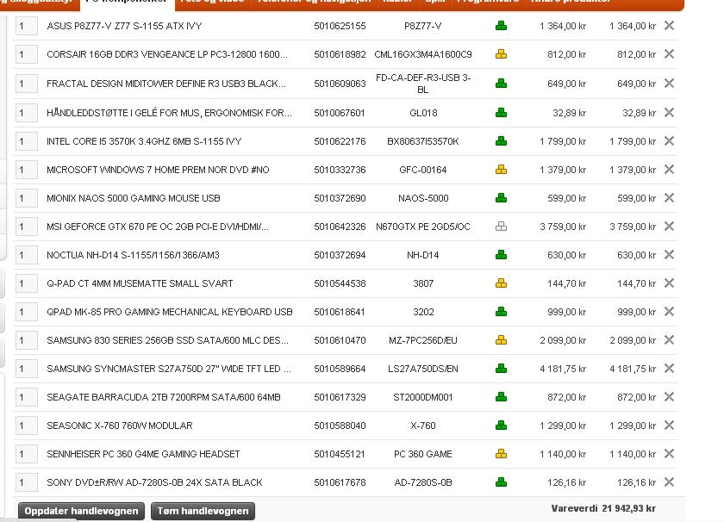This screenshot has width=724, height=522.
Task: Click green stock icon for Noctua NH-D14
Action: coord(501,255)
